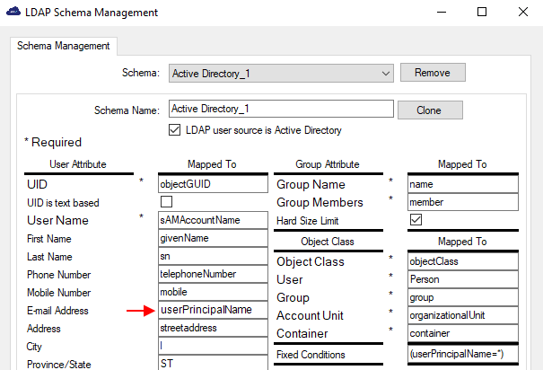This screenshot has width=543, height=370.
Task: Edit the Schema Name field
Action: coord(281,109)
